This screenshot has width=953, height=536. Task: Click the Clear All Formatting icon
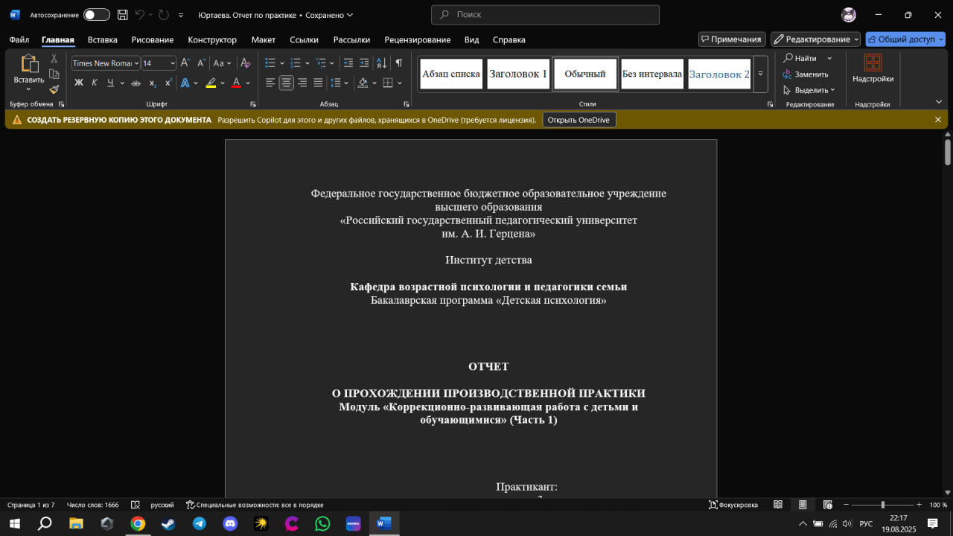[245, 63]
